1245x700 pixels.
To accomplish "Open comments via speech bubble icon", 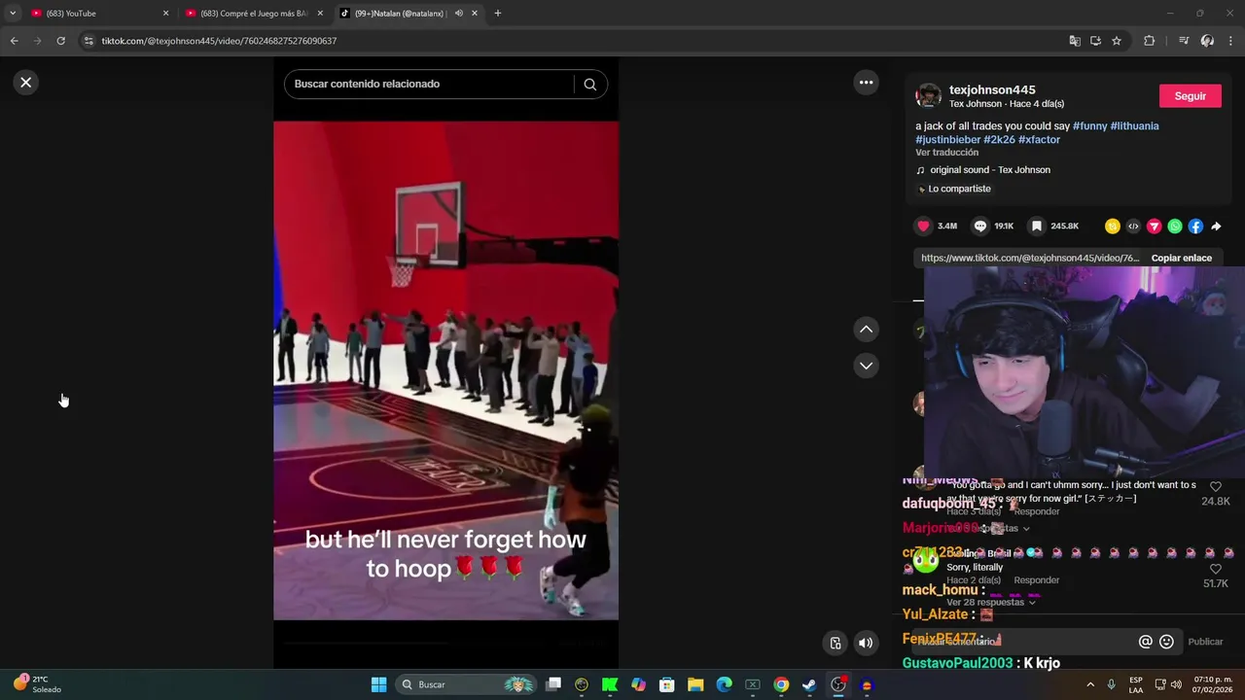I will [980, 226].
